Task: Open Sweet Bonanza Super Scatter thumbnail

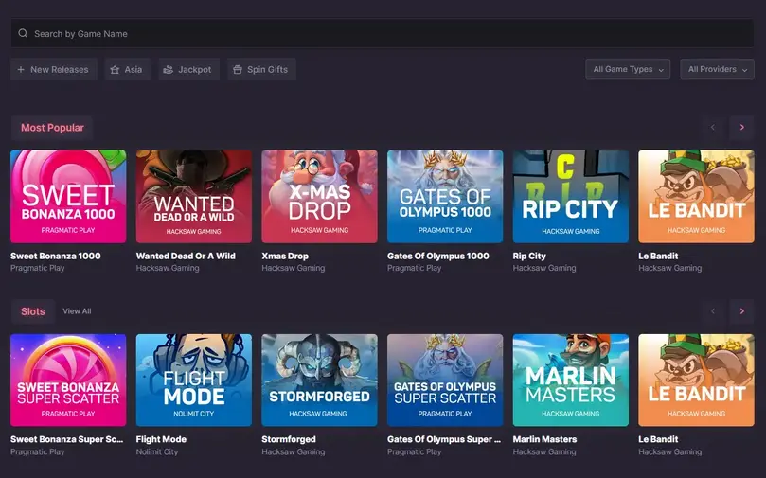Action: (68, 380)
